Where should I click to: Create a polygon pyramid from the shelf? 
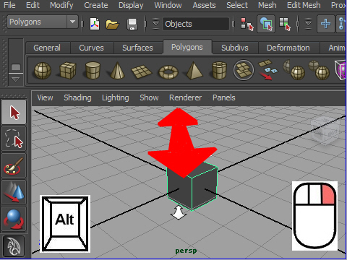point(194,71)
